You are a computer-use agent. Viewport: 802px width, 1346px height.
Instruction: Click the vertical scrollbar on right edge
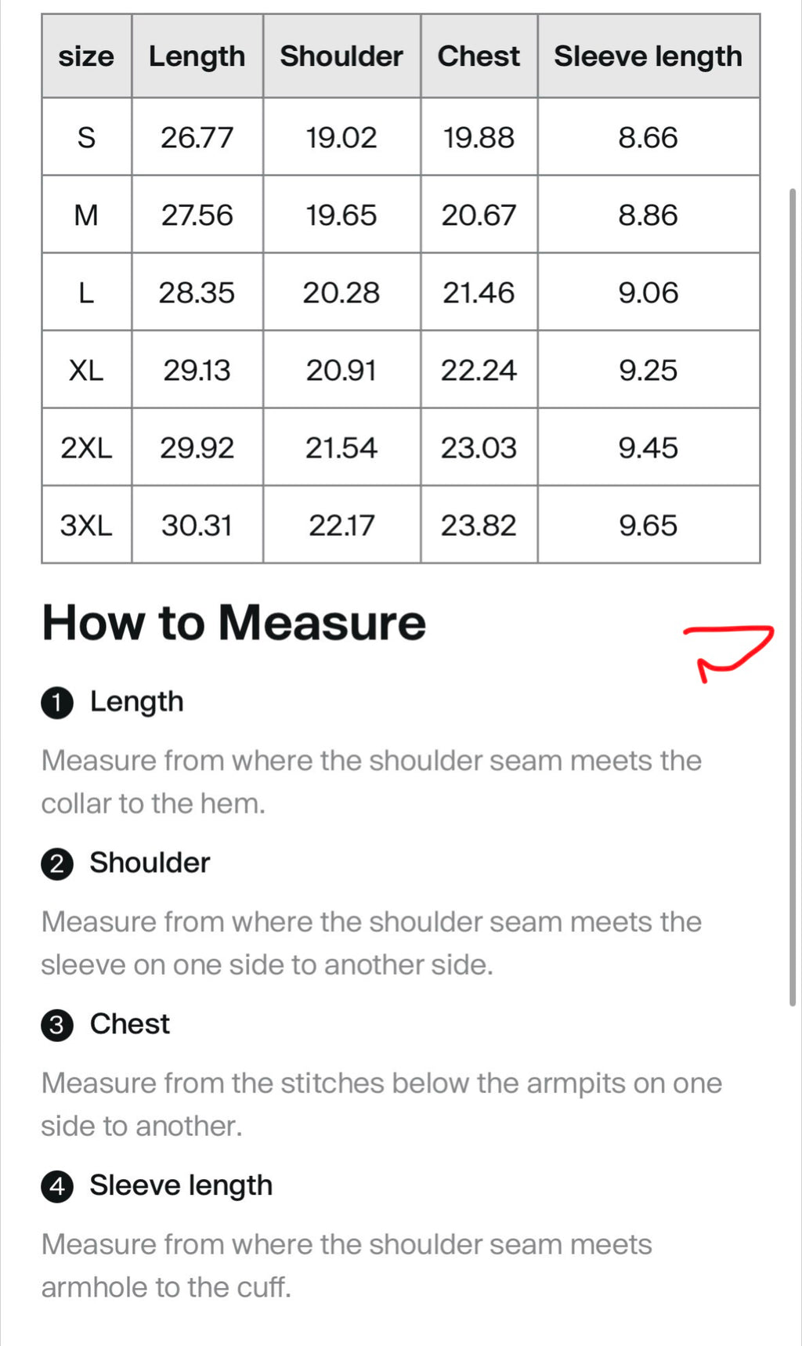click(793, 597)
